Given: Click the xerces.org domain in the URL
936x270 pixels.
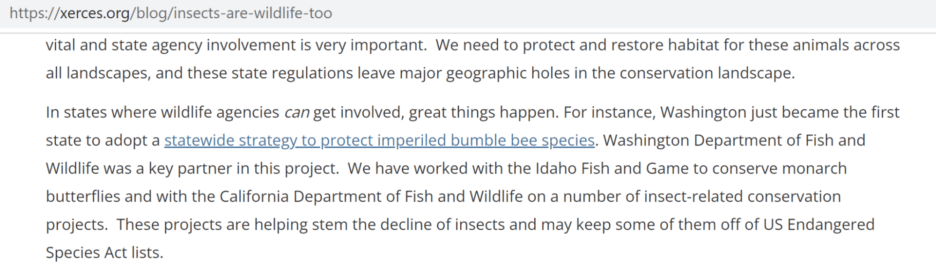Looking at the screenshot, I should pos(95,13).
